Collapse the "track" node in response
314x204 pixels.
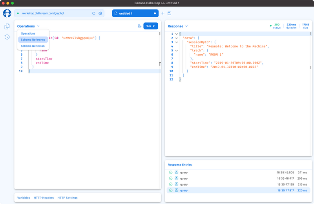[177, 51]
